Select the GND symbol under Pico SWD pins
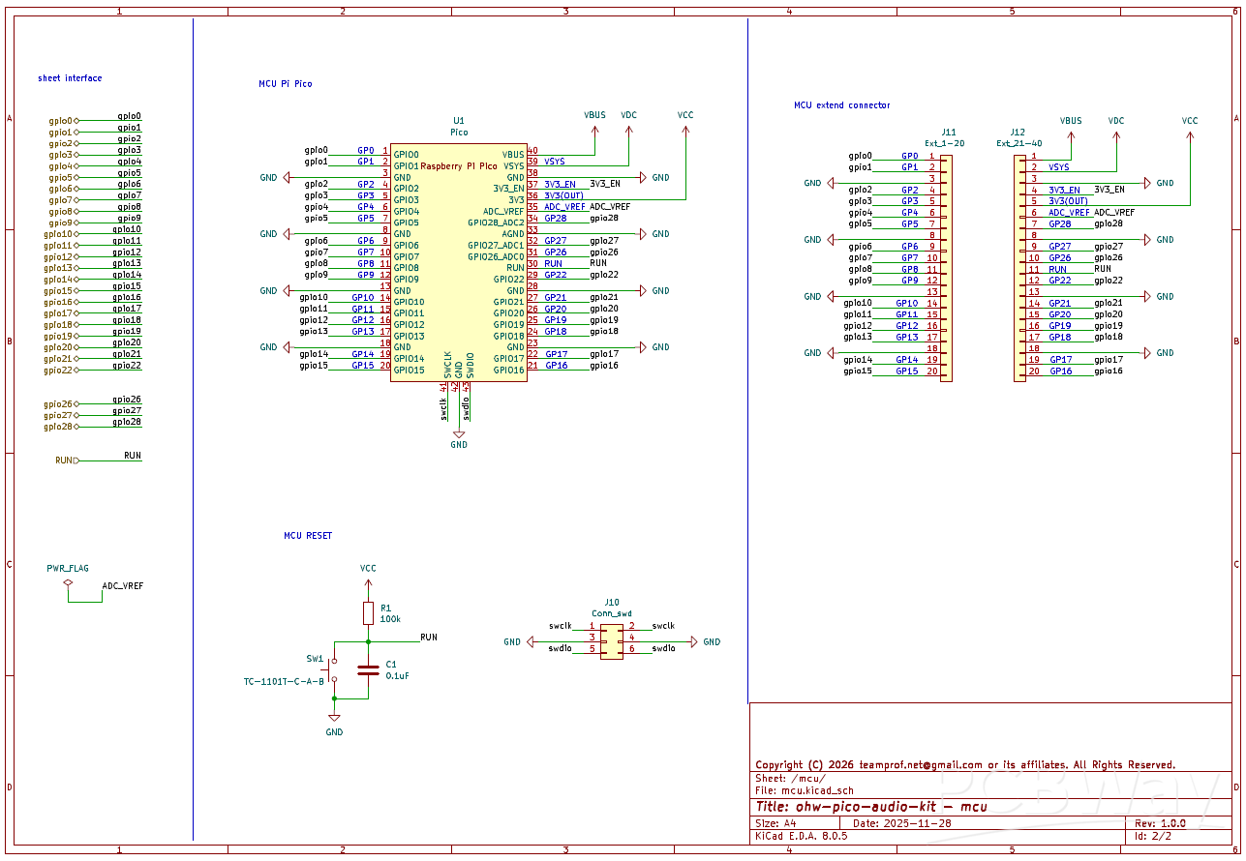This screenshot has height=861, width=1246. pos(459,434)
